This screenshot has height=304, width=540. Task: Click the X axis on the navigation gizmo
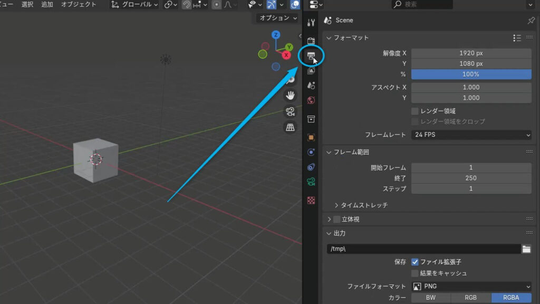coord(286,55)
